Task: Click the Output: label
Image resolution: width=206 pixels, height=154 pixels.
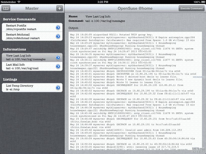Action: point(74,28)
